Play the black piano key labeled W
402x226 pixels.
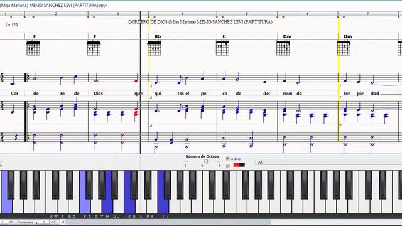55,185
